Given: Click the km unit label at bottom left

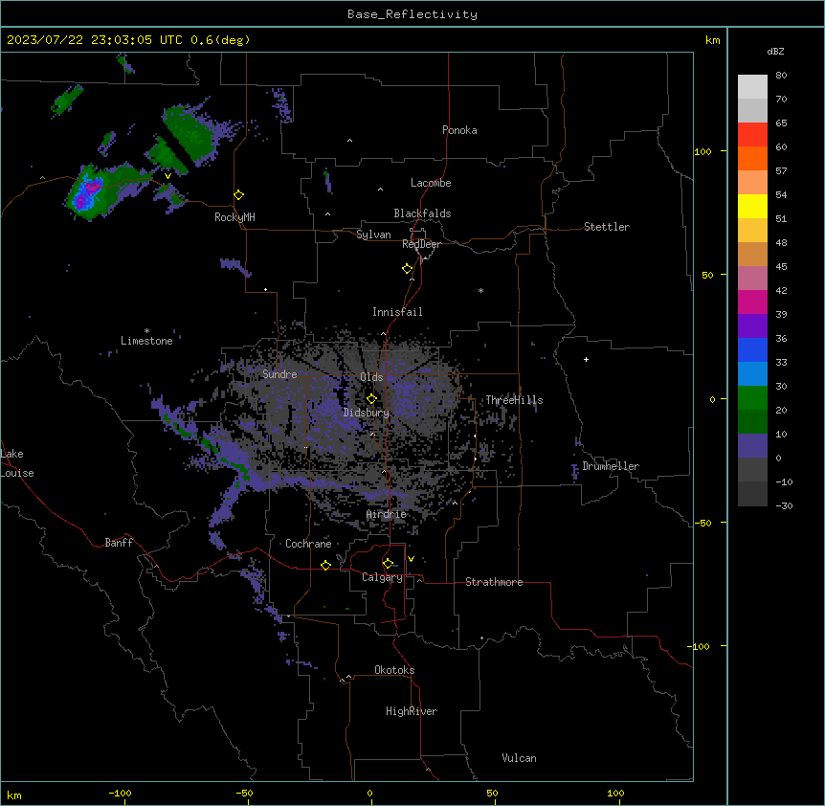Looking at the screenshot, I should 14,795.
